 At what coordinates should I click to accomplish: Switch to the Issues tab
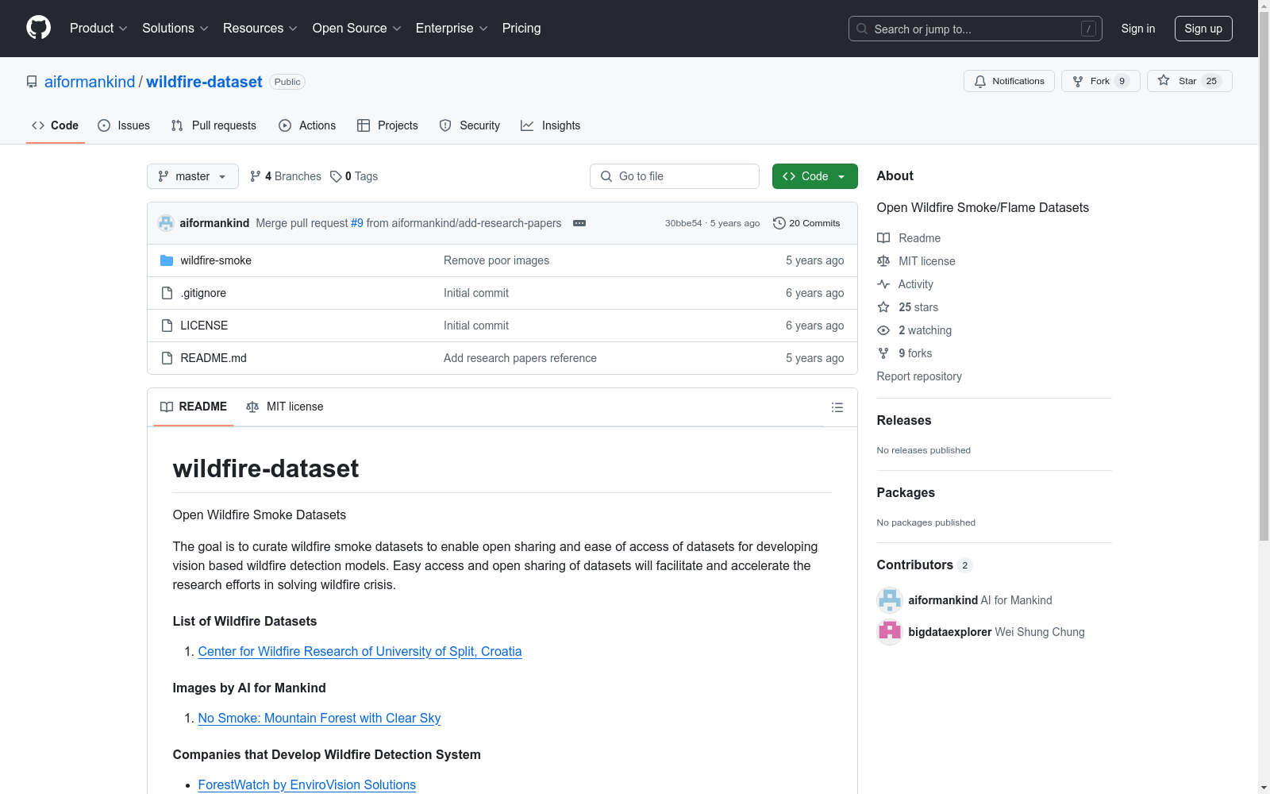pos(124,125)
